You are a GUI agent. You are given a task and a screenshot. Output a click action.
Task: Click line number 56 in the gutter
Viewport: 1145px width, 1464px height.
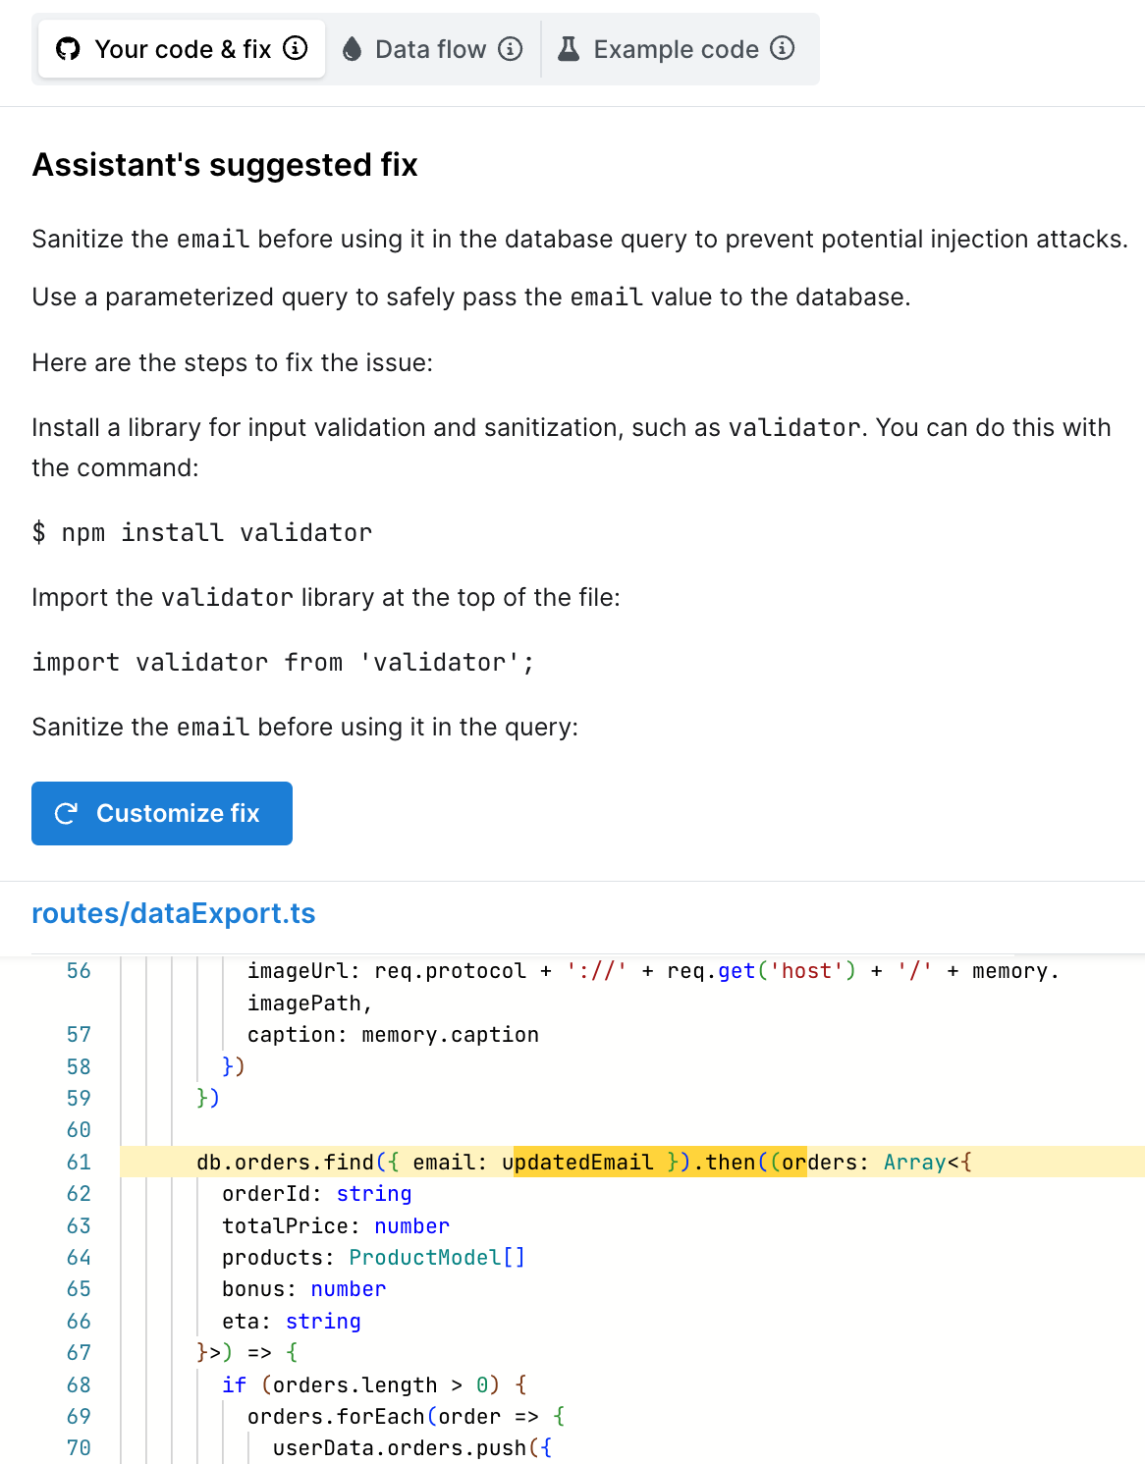tap(79, 971)
